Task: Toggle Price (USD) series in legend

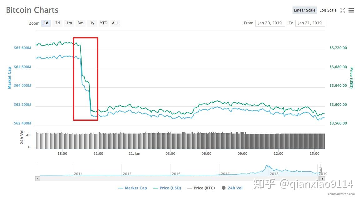Action: [x=167, y=188]
